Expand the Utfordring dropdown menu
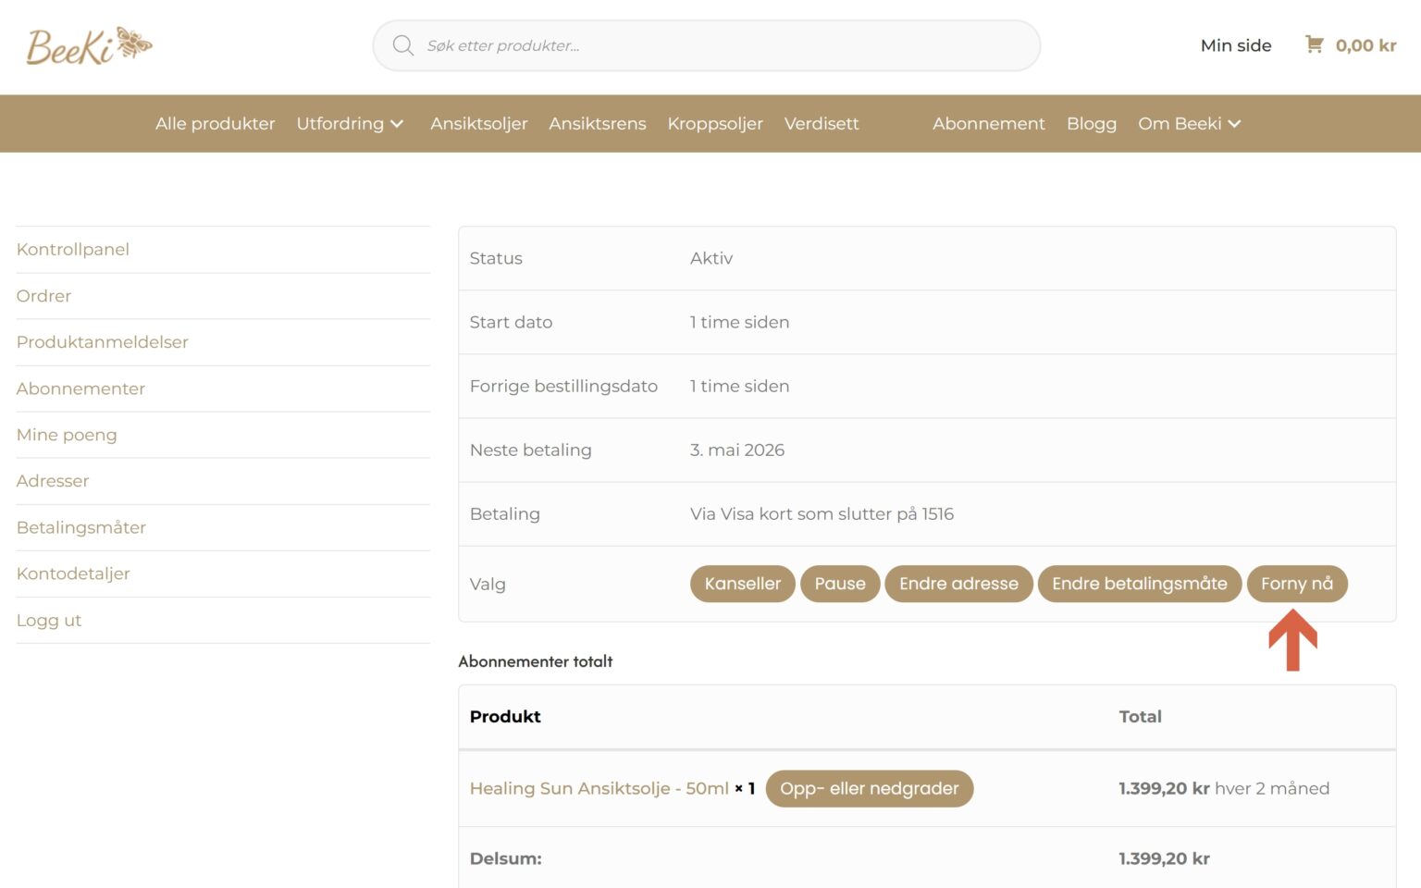Viewport: 1421px width, 888px height. [350, 124]
